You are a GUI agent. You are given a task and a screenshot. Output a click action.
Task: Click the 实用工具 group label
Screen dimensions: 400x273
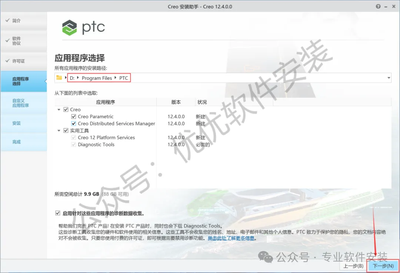click(79, 131)
